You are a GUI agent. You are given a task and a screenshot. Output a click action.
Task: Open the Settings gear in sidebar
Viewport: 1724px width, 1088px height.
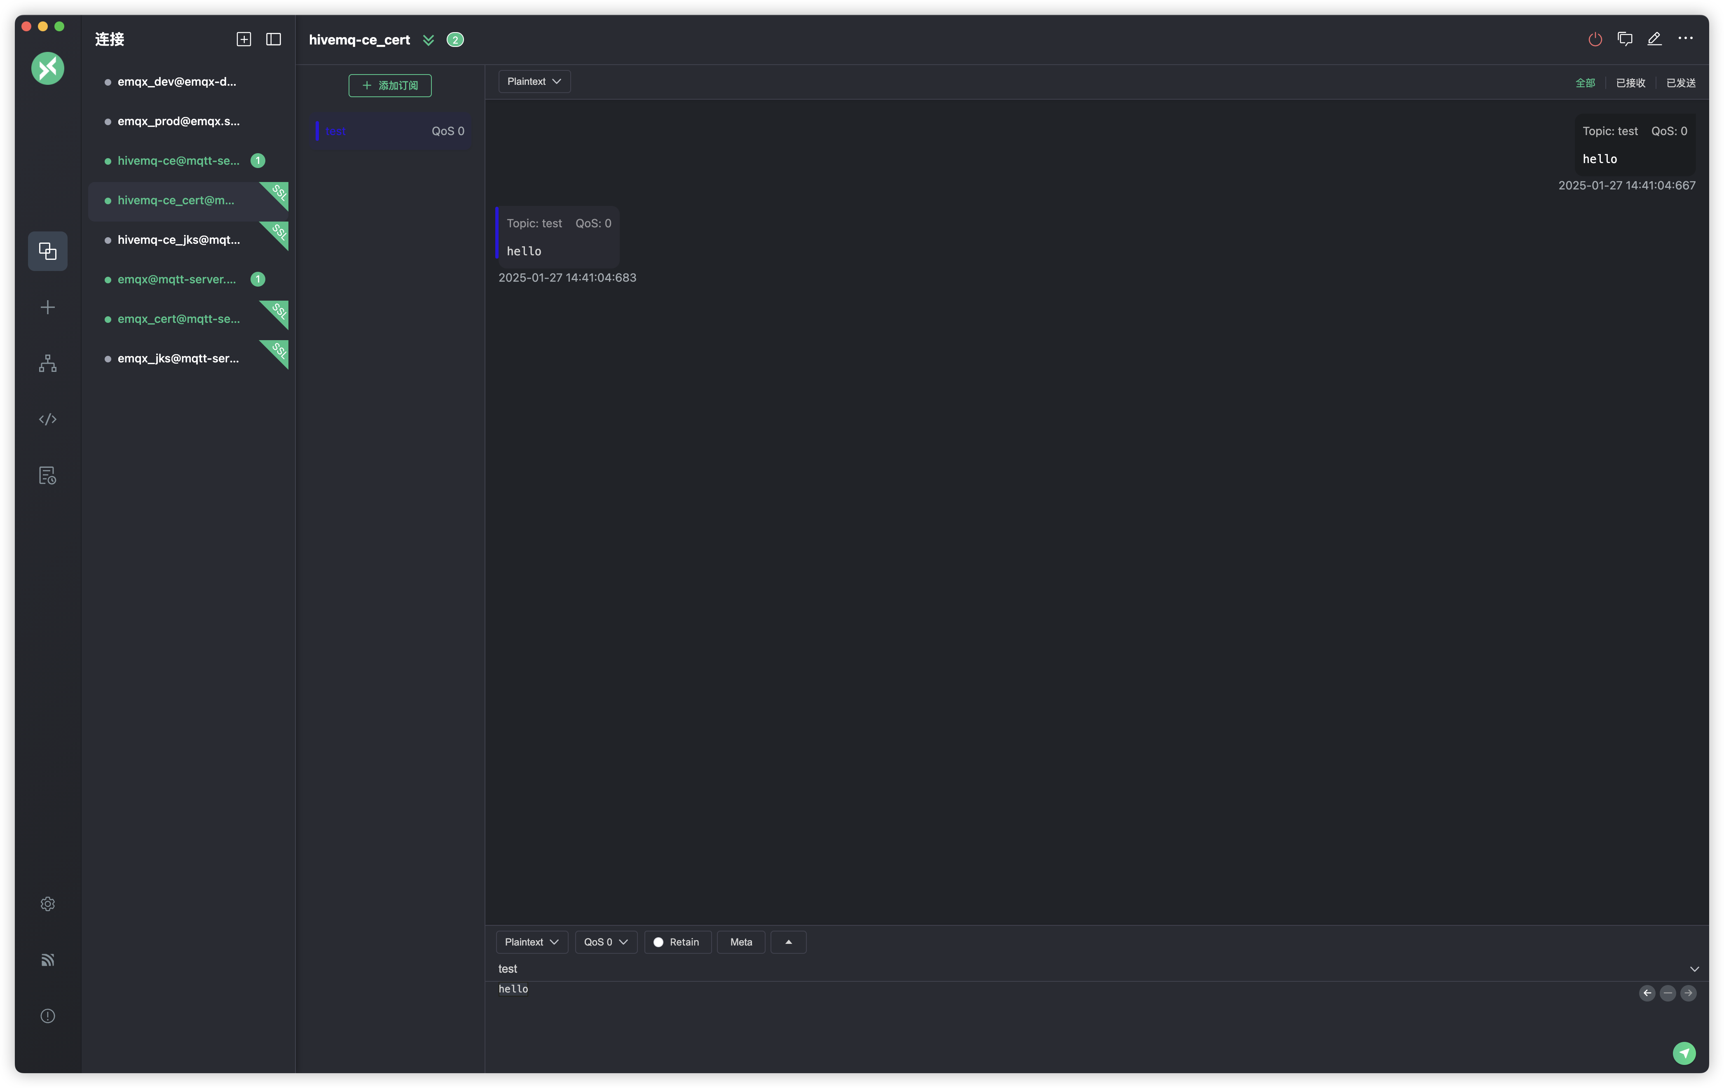(x=47, y=904)
